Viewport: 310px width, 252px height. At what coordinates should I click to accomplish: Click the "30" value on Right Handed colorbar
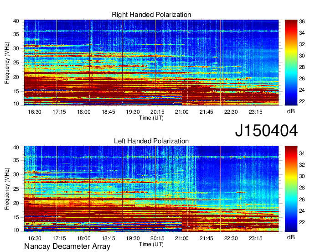302,56
